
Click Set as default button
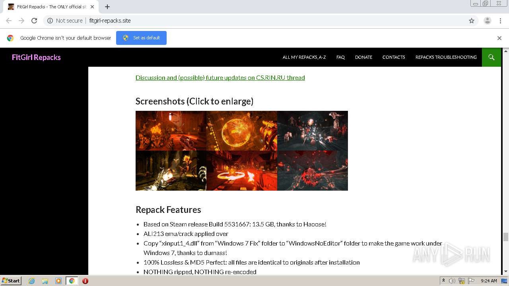click(x=141, y=38)
